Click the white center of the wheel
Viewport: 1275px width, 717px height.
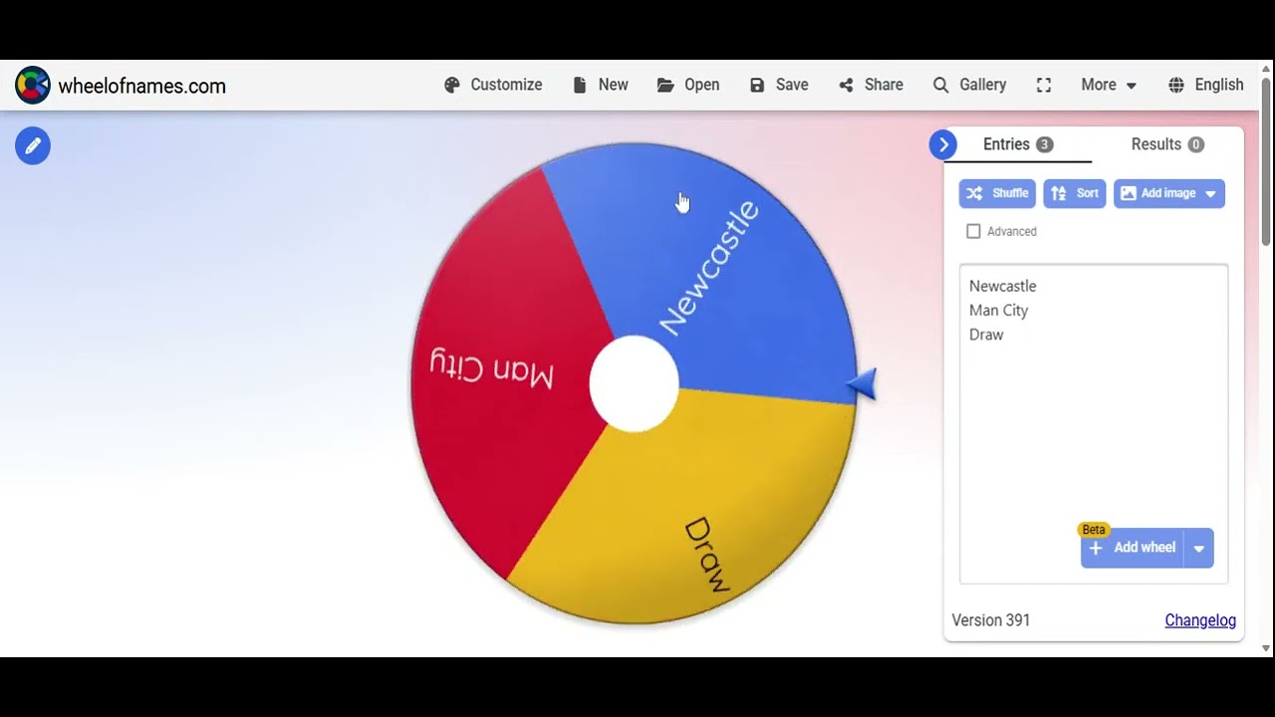[x=635, y=383]
